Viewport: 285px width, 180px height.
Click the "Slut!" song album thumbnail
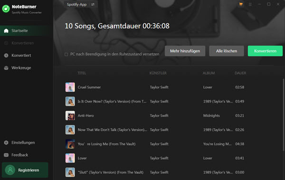click(70, 172)
